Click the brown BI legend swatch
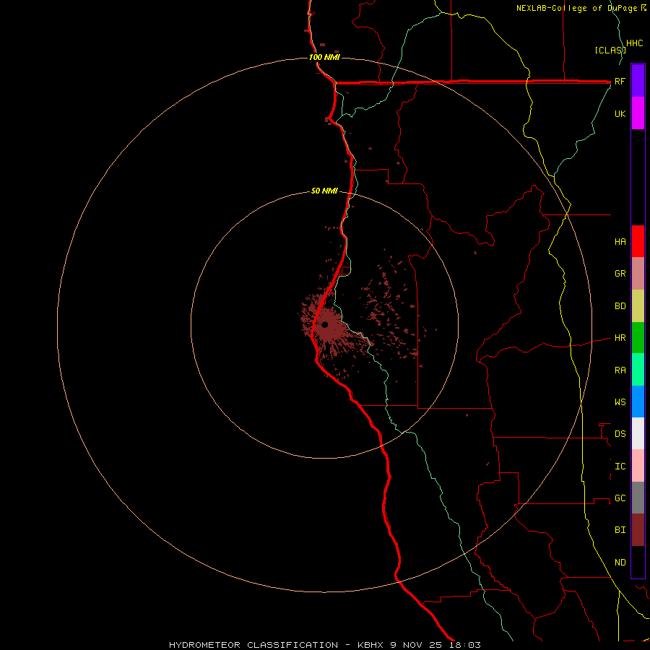 638,530
